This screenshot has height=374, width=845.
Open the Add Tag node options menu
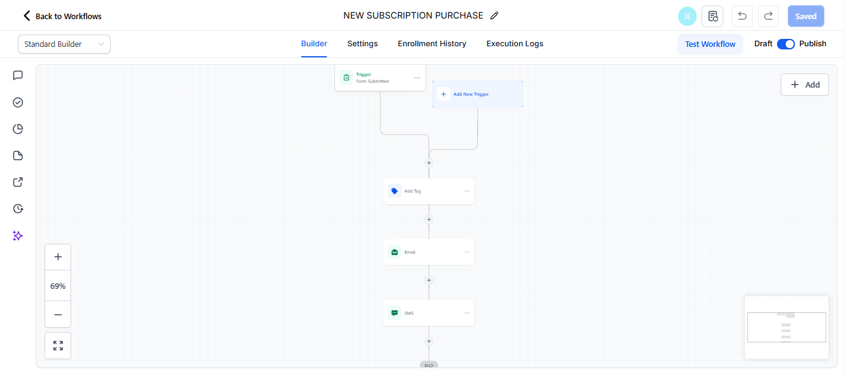pyautogui.click(x=467, y=191)
